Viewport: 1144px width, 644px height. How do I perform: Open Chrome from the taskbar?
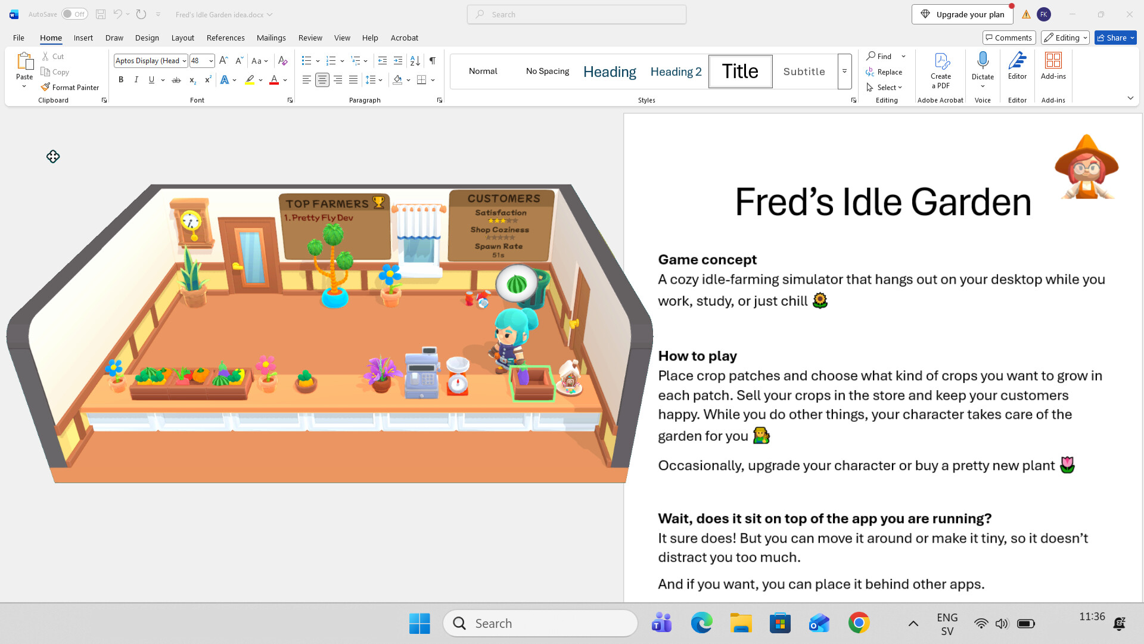(x=859, y=623)
